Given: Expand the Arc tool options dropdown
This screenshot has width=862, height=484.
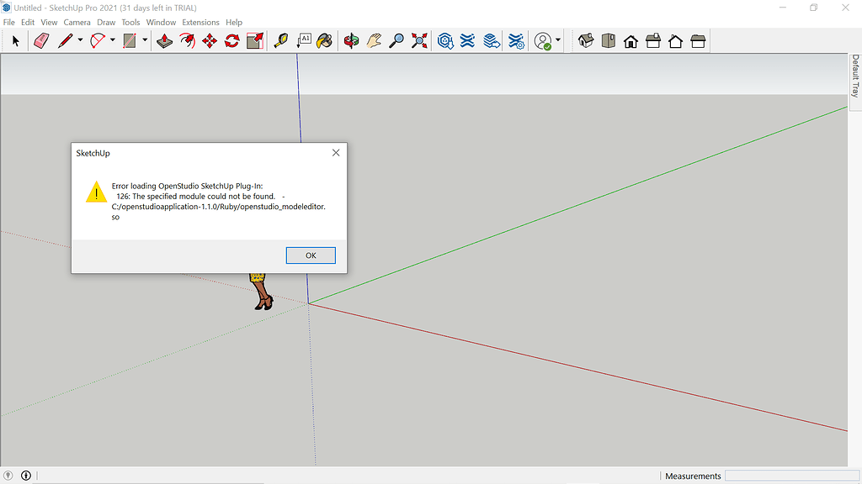Looking at the screenshot, I should 112,39.
